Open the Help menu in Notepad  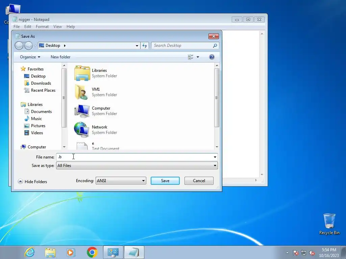click(71, 26)
